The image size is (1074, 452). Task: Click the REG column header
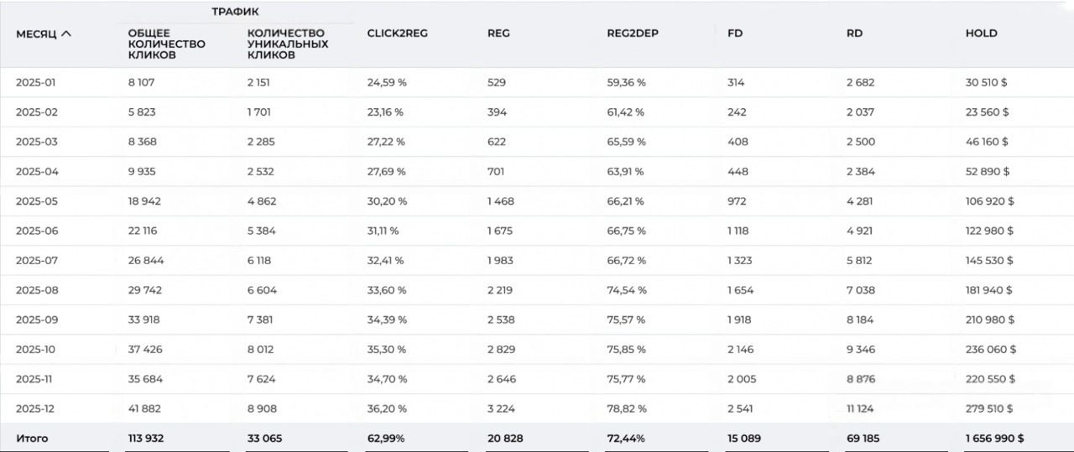[x=498, y=34]
